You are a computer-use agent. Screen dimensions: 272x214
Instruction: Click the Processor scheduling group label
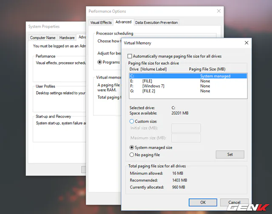coord(115,33)
